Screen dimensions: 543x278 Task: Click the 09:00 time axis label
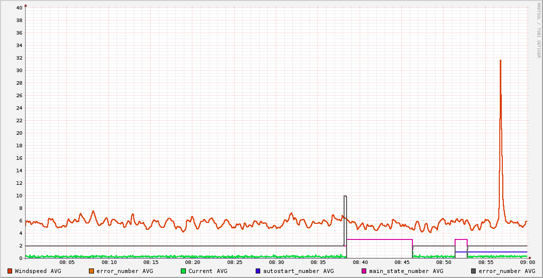[x=527, y=262]
